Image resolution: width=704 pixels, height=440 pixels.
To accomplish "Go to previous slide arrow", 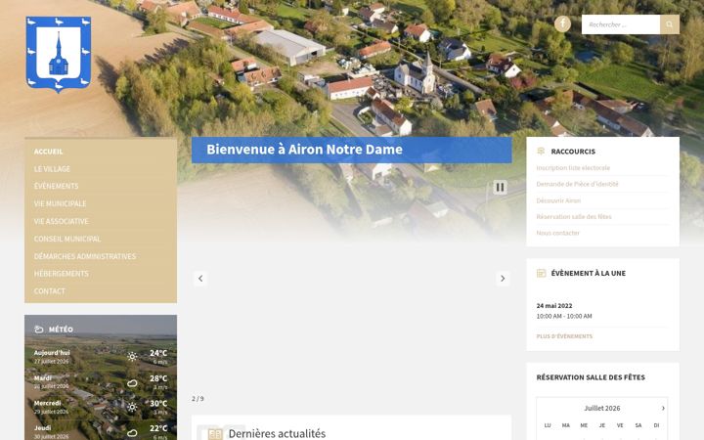I will (x=200, y=279).
